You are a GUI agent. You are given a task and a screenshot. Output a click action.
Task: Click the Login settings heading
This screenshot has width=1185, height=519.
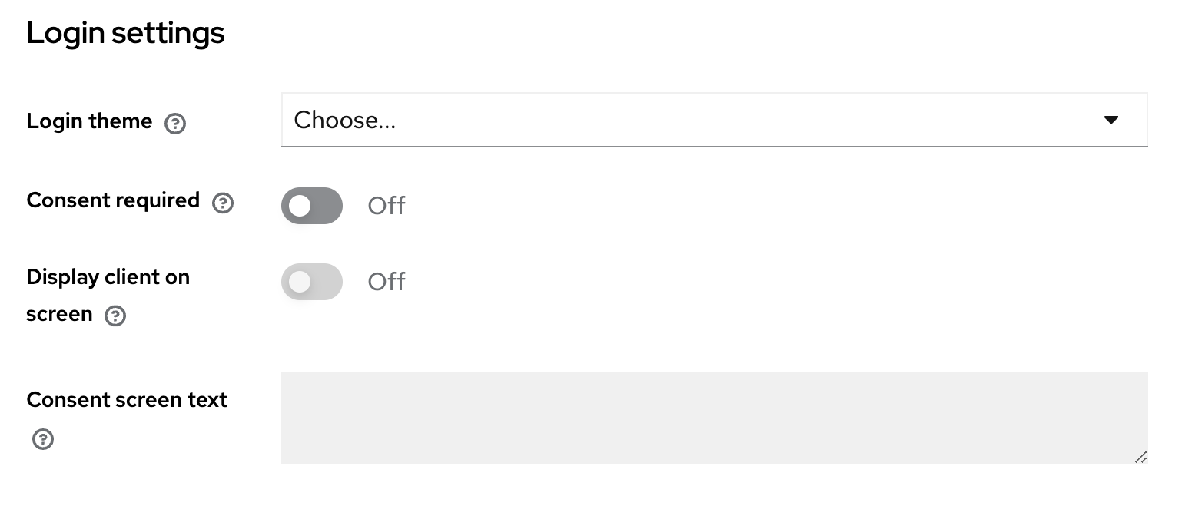tap(125, 33)
